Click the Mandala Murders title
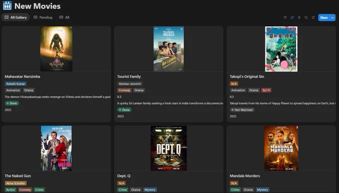Viewport: 339px width, 193px height. pos(245,176)
